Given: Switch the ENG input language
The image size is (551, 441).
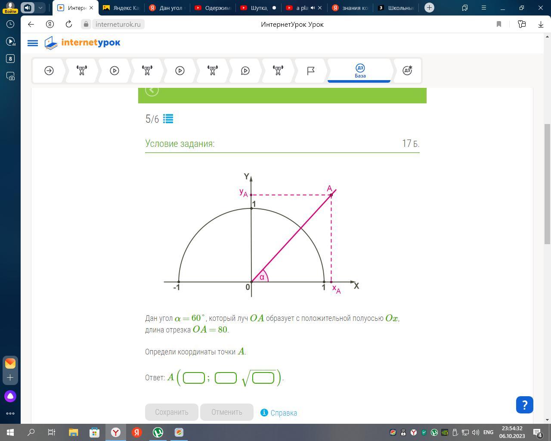Looking at the screenshot, I should coord(488,432).
